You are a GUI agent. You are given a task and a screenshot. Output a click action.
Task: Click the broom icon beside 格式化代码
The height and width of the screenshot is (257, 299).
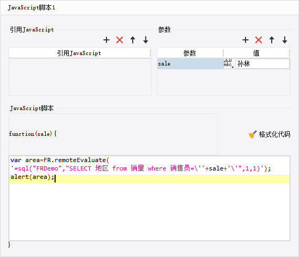(252, 134)
